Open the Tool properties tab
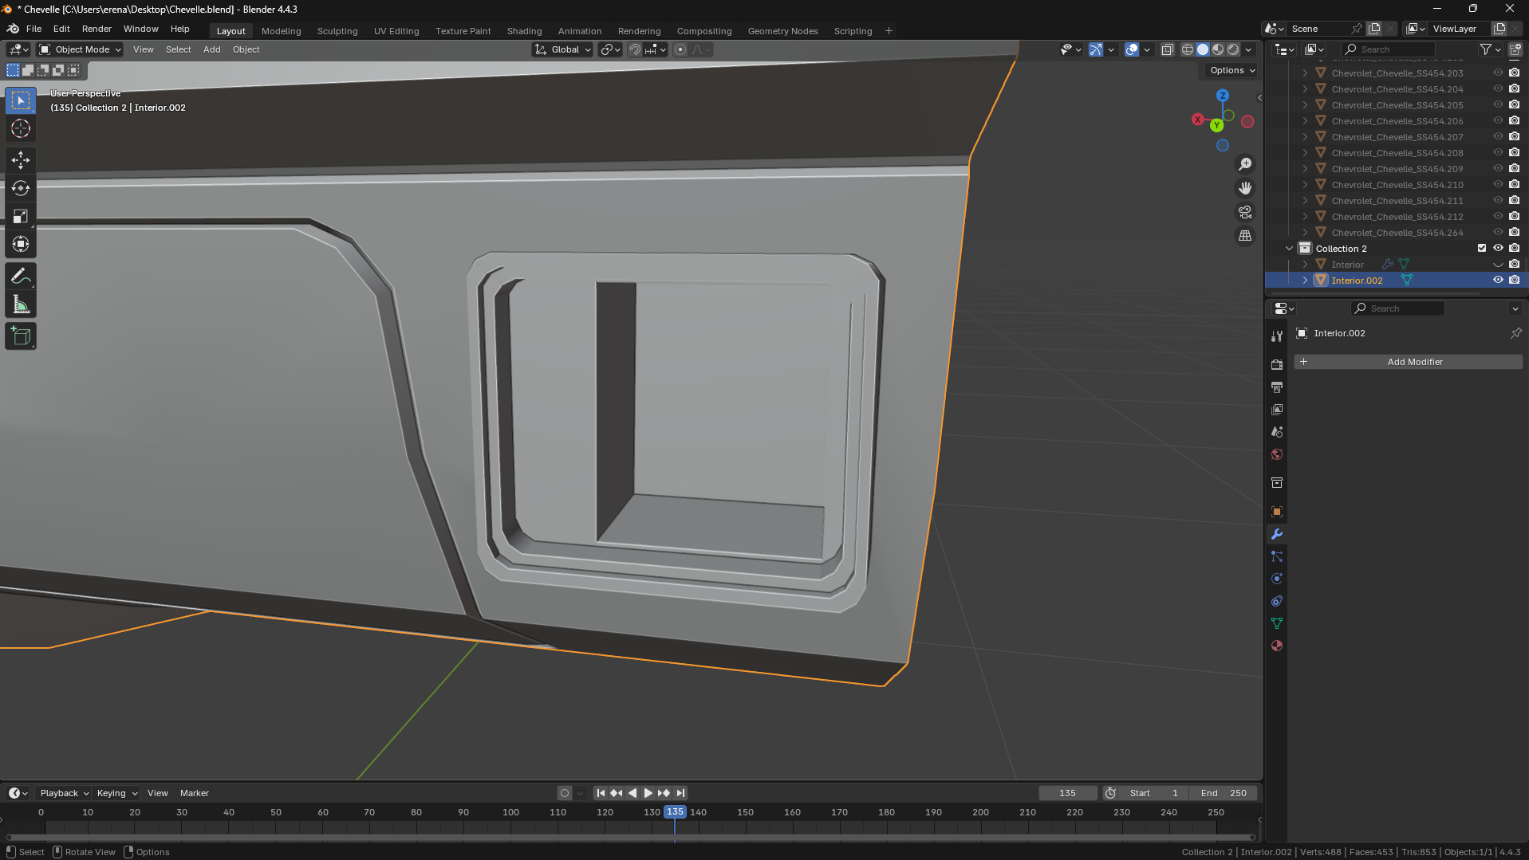 1277,336
